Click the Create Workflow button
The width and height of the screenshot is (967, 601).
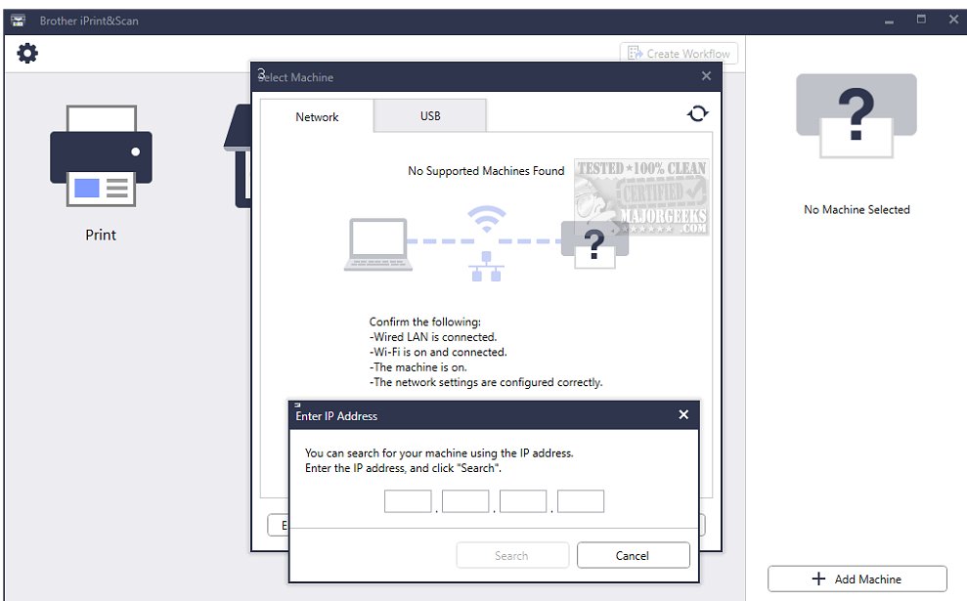pyautogui.click(x=679, y=54)
